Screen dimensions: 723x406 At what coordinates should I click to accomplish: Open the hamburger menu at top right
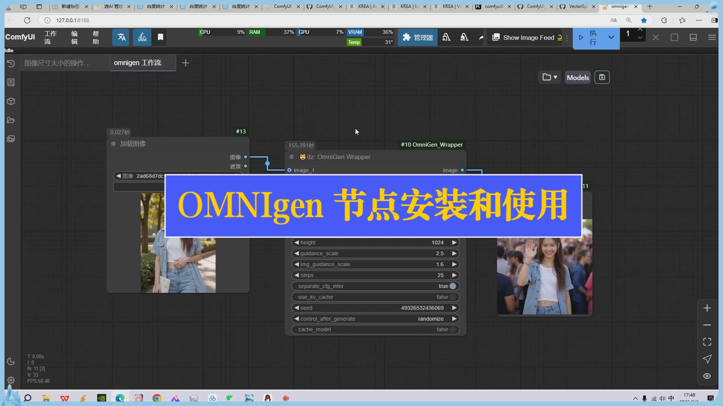point(712,37)
